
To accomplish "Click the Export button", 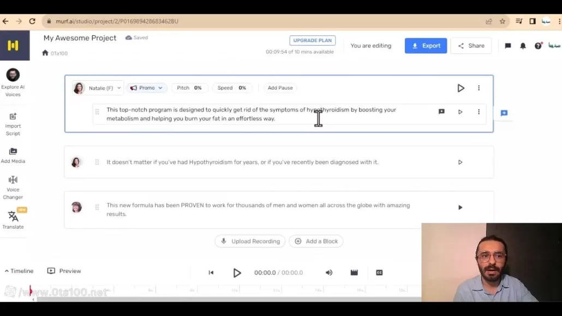I will click(426, 46).
